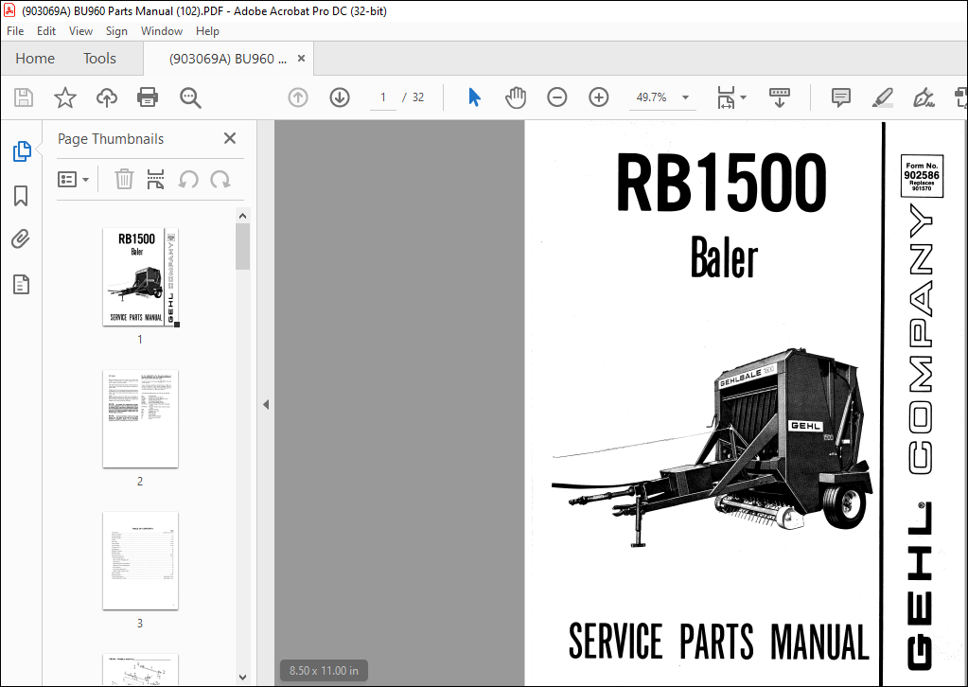
Task: Click the 8.50 x 11.00 in size label
Action: tap(325, 670)
